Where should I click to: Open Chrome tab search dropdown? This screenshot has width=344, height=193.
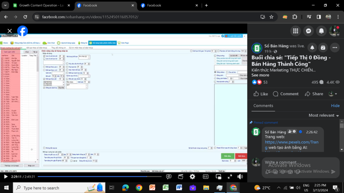[x=5, y=5]
